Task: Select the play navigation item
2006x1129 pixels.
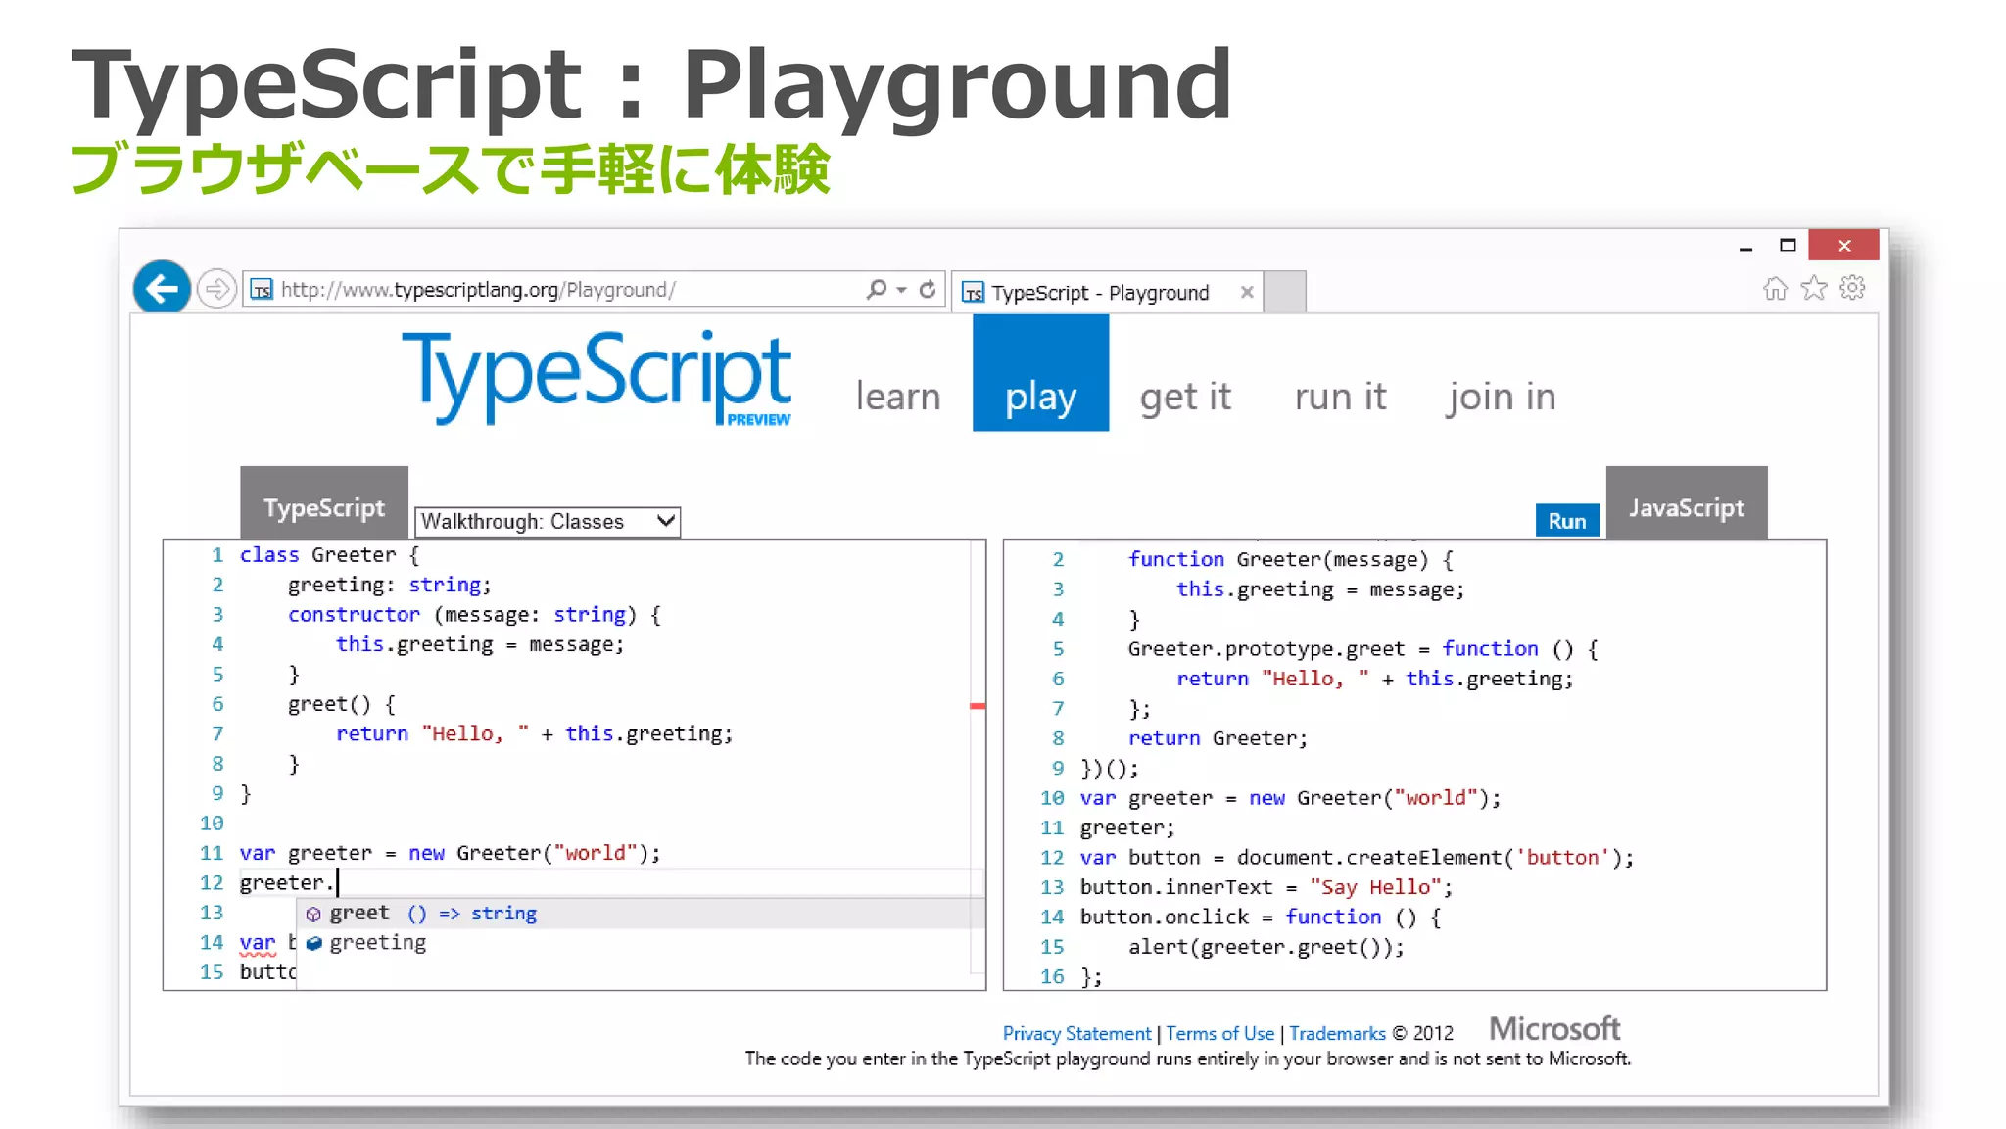Action: coord(1040,373)
